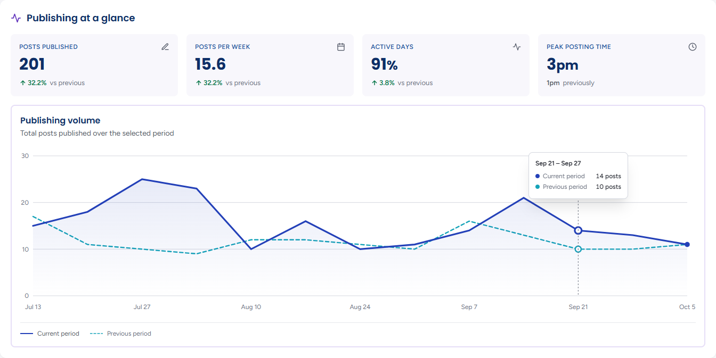Click the 30 y-axis label
The width and height of the screenshot is (716, 358).
pyautogui.click(x=25, y=156)
